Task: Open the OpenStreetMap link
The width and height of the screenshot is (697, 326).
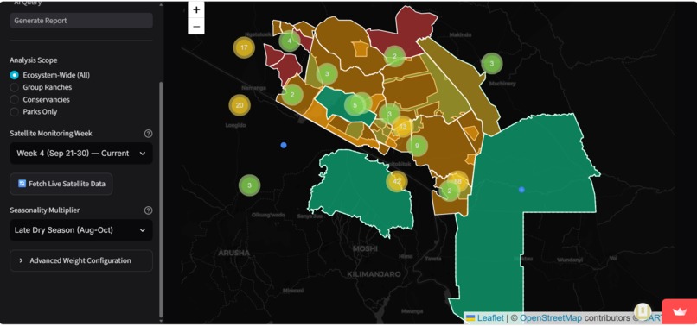Action: pyautogui.click(x=551, y=318)
